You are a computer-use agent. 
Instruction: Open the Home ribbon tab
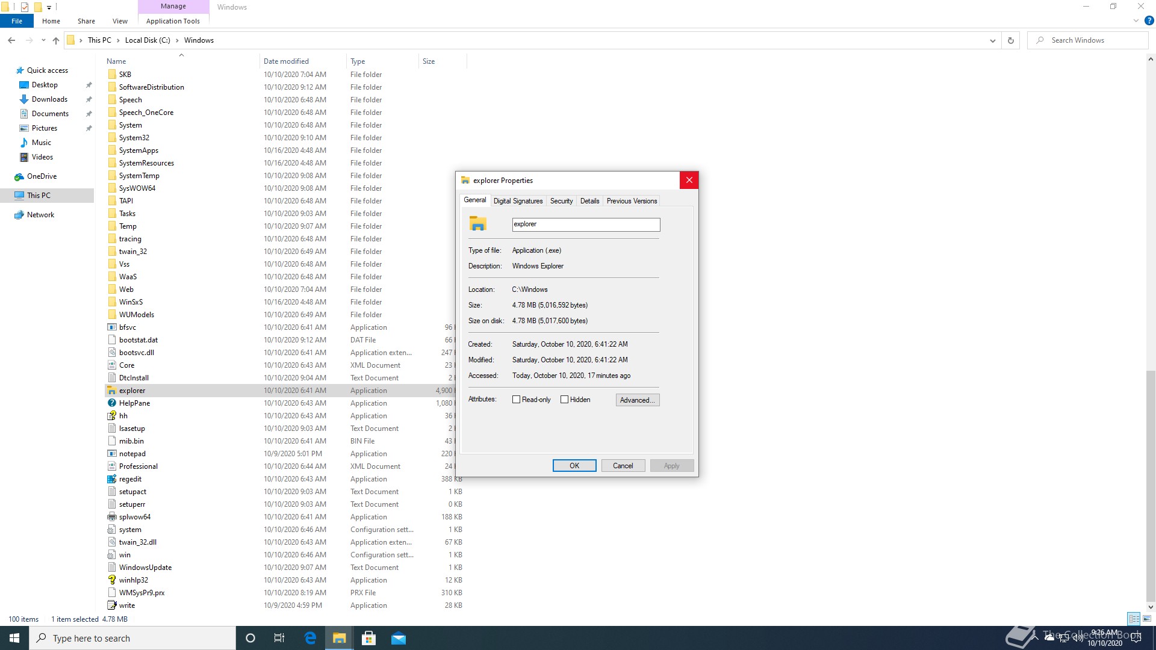pos(51,21)
